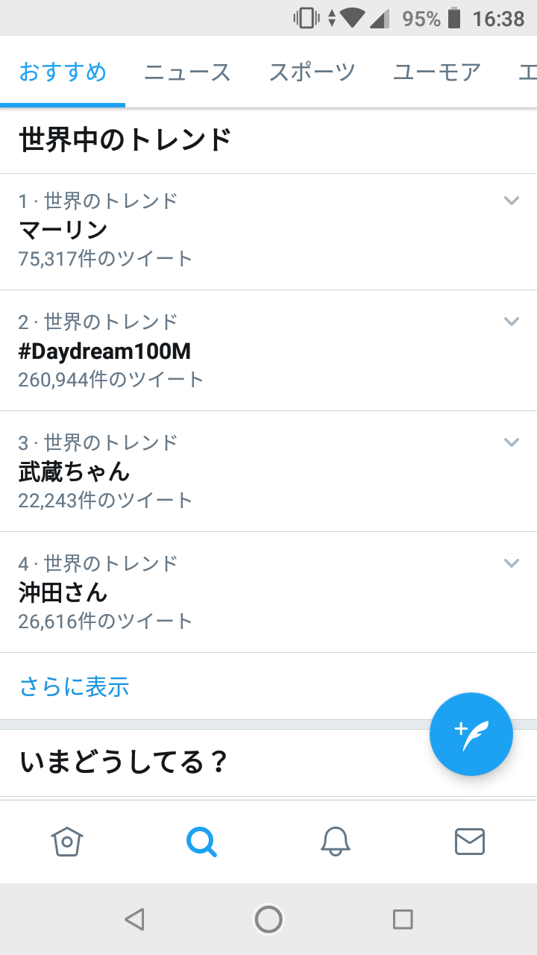The image size is (537, 955).
Task: Open the Notifications bell icon
Action: (336, 842)
